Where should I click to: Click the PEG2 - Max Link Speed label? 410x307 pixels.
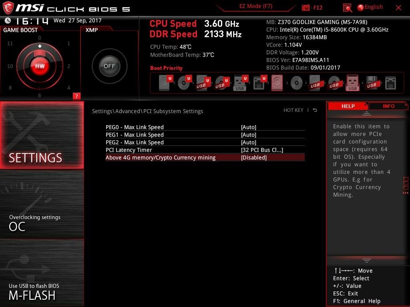[135, 142]
